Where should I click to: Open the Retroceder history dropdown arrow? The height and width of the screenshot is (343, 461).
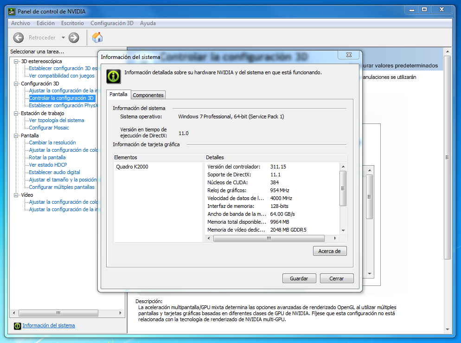tap(63, 38)
